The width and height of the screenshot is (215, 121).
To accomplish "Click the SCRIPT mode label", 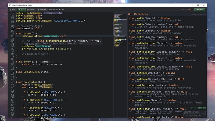I will coord(190,10).
